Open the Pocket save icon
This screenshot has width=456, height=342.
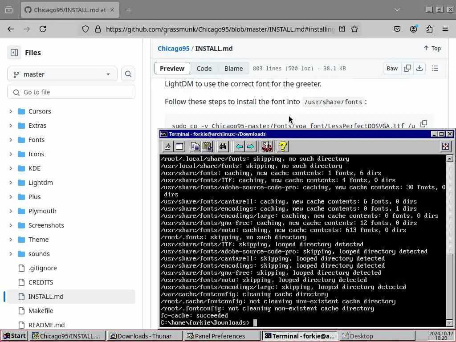pos(397,29)
